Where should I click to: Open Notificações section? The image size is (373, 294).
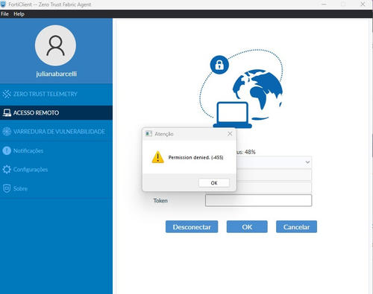pyautogui.click(x=56, y=150)
